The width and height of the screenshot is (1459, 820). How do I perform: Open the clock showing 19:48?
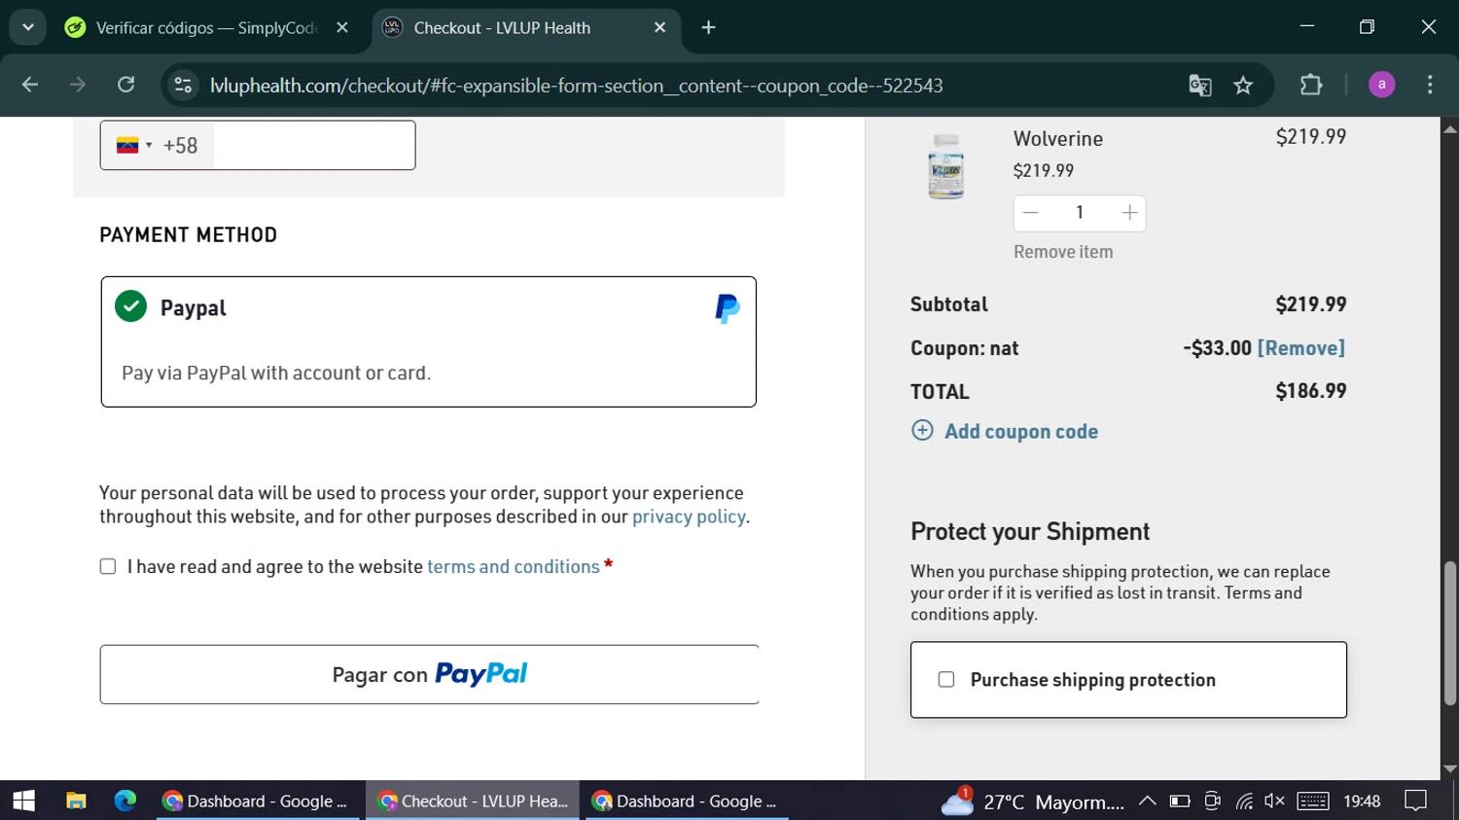1362,801
